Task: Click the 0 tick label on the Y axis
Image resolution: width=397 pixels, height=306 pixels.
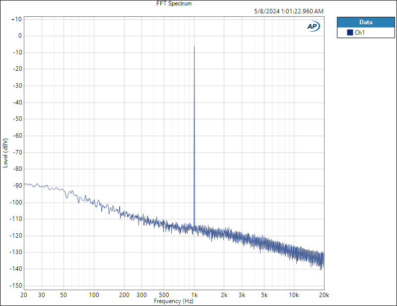Action: [x=20, y=36]
